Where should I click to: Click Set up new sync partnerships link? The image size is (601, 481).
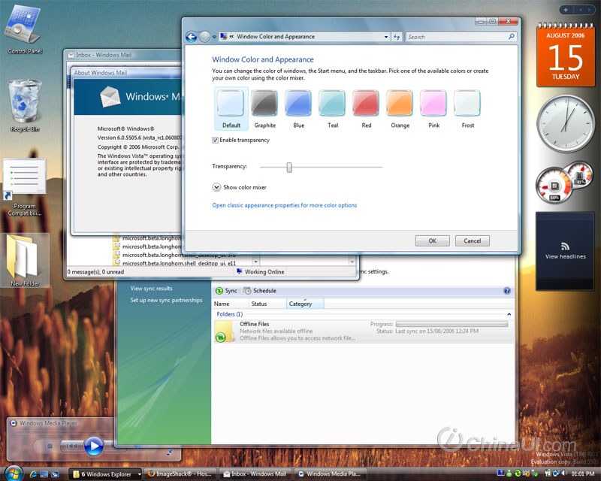[x=166, y=300]
